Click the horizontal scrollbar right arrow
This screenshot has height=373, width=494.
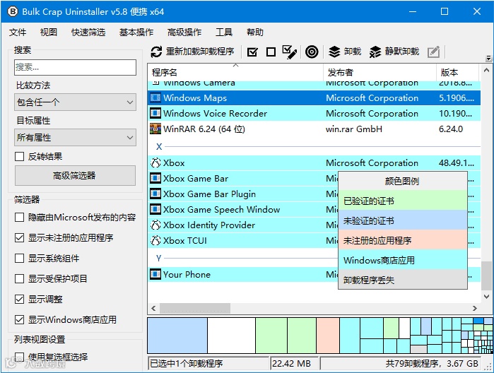(x=474, y=308)
